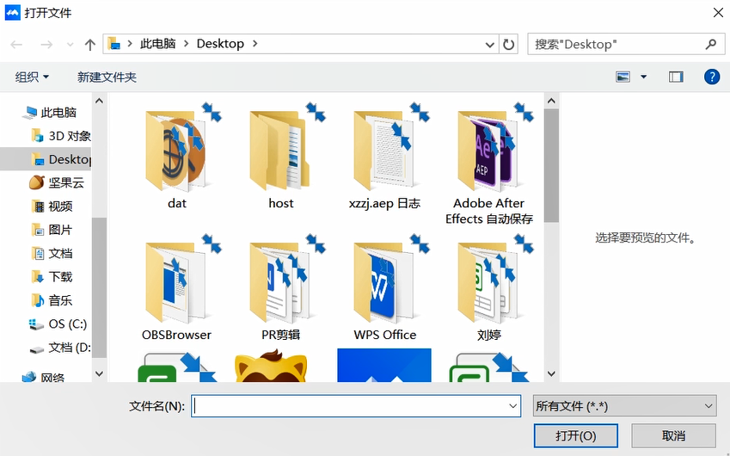This screenshot has height=456, width=730.
Task: Click 此电脑 in the address path
Action: 158,44
